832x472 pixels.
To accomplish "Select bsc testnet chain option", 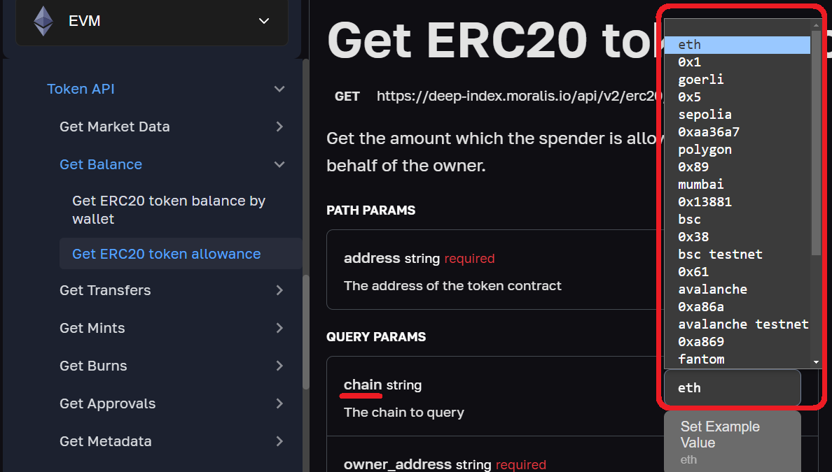I will pyautogui.click(x=719, y=254).
